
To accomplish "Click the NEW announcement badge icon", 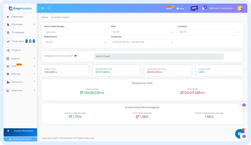I will pyautogui.click(x=194, y=8).
